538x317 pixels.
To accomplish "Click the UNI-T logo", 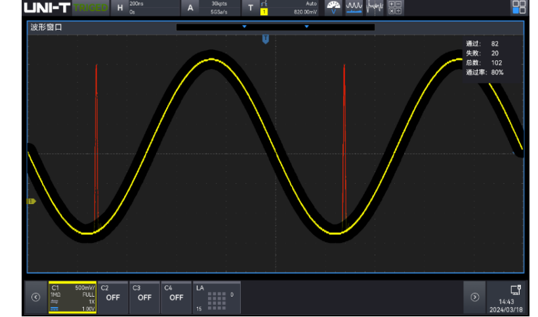I will point(46,7).
